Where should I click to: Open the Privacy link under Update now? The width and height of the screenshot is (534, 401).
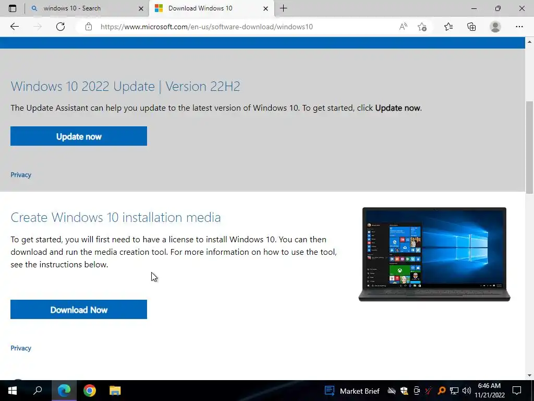tap(21, 175)
